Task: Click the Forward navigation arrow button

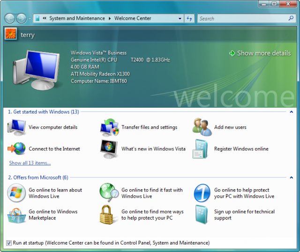Action: coord(21,19)
